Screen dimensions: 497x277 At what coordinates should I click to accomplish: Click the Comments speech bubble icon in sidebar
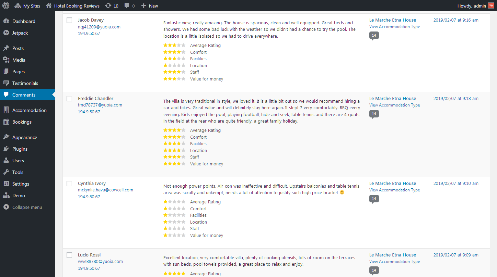pyautogui.click(x=6, y=95)
